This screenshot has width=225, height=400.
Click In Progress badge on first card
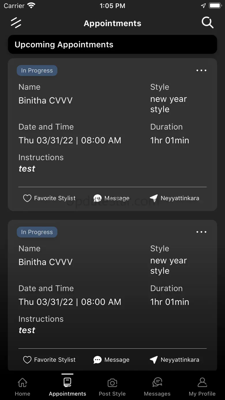point(37,71)
